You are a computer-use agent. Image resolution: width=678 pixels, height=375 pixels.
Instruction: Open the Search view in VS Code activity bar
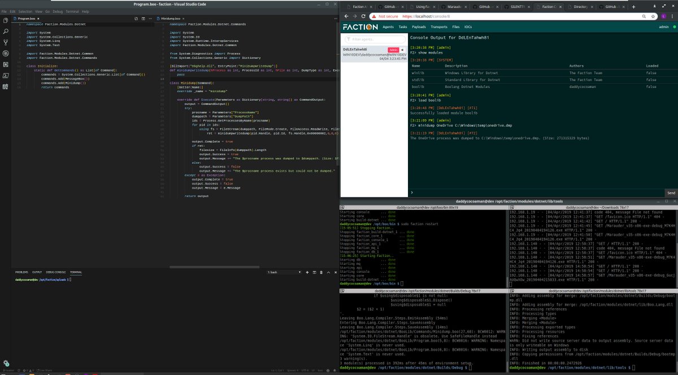(x=6, y=32)
